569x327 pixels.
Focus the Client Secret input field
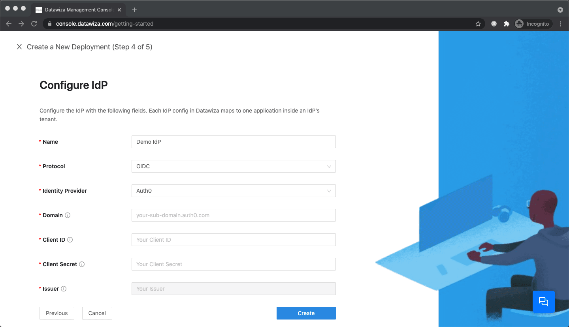point(234,264)
